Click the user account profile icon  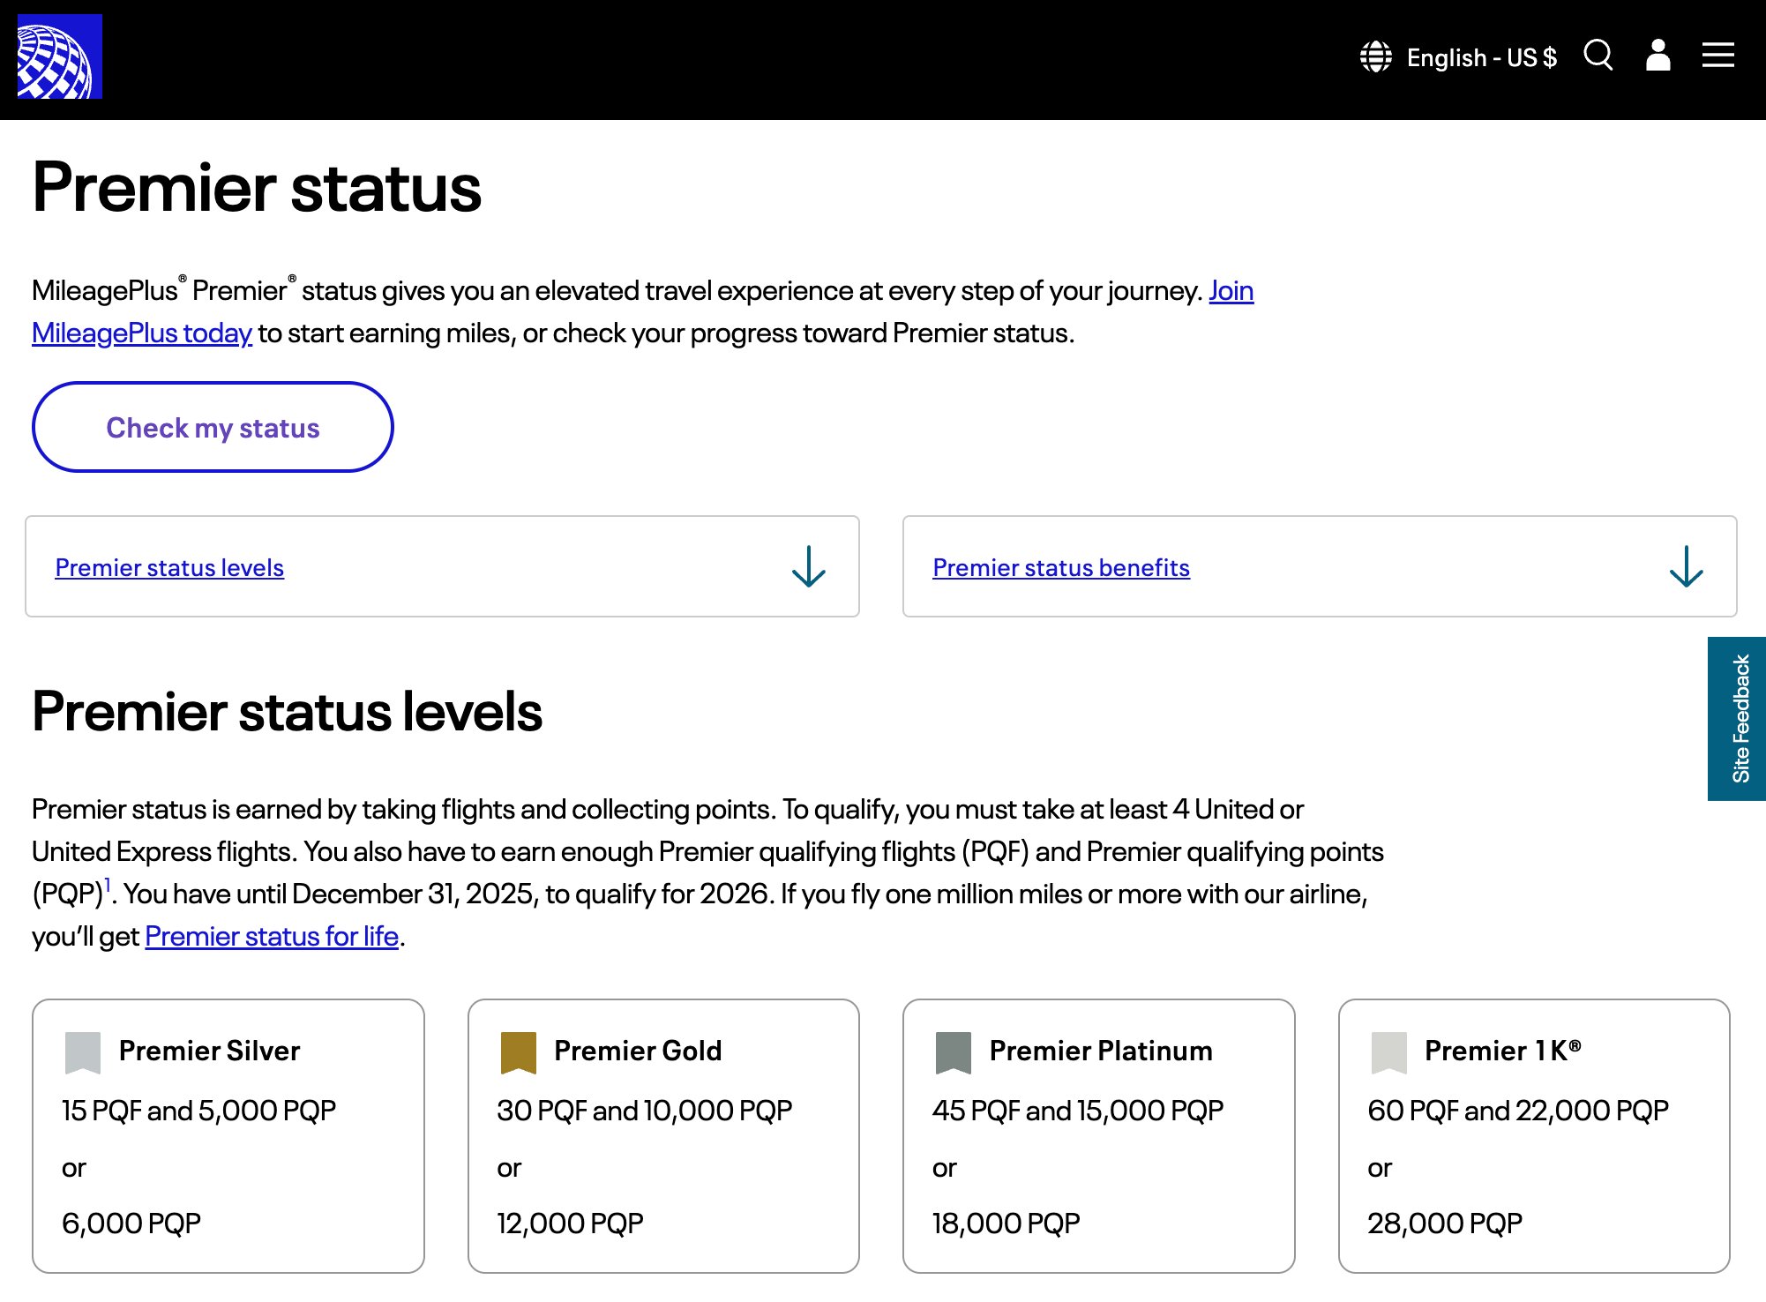pos(1657,56)
